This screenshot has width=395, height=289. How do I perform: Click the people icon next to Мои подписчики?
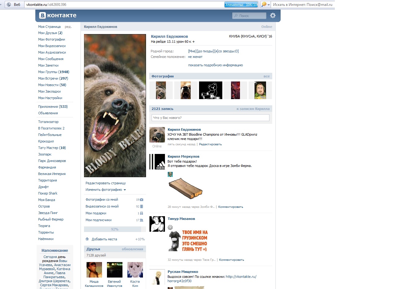click(141, 220)
